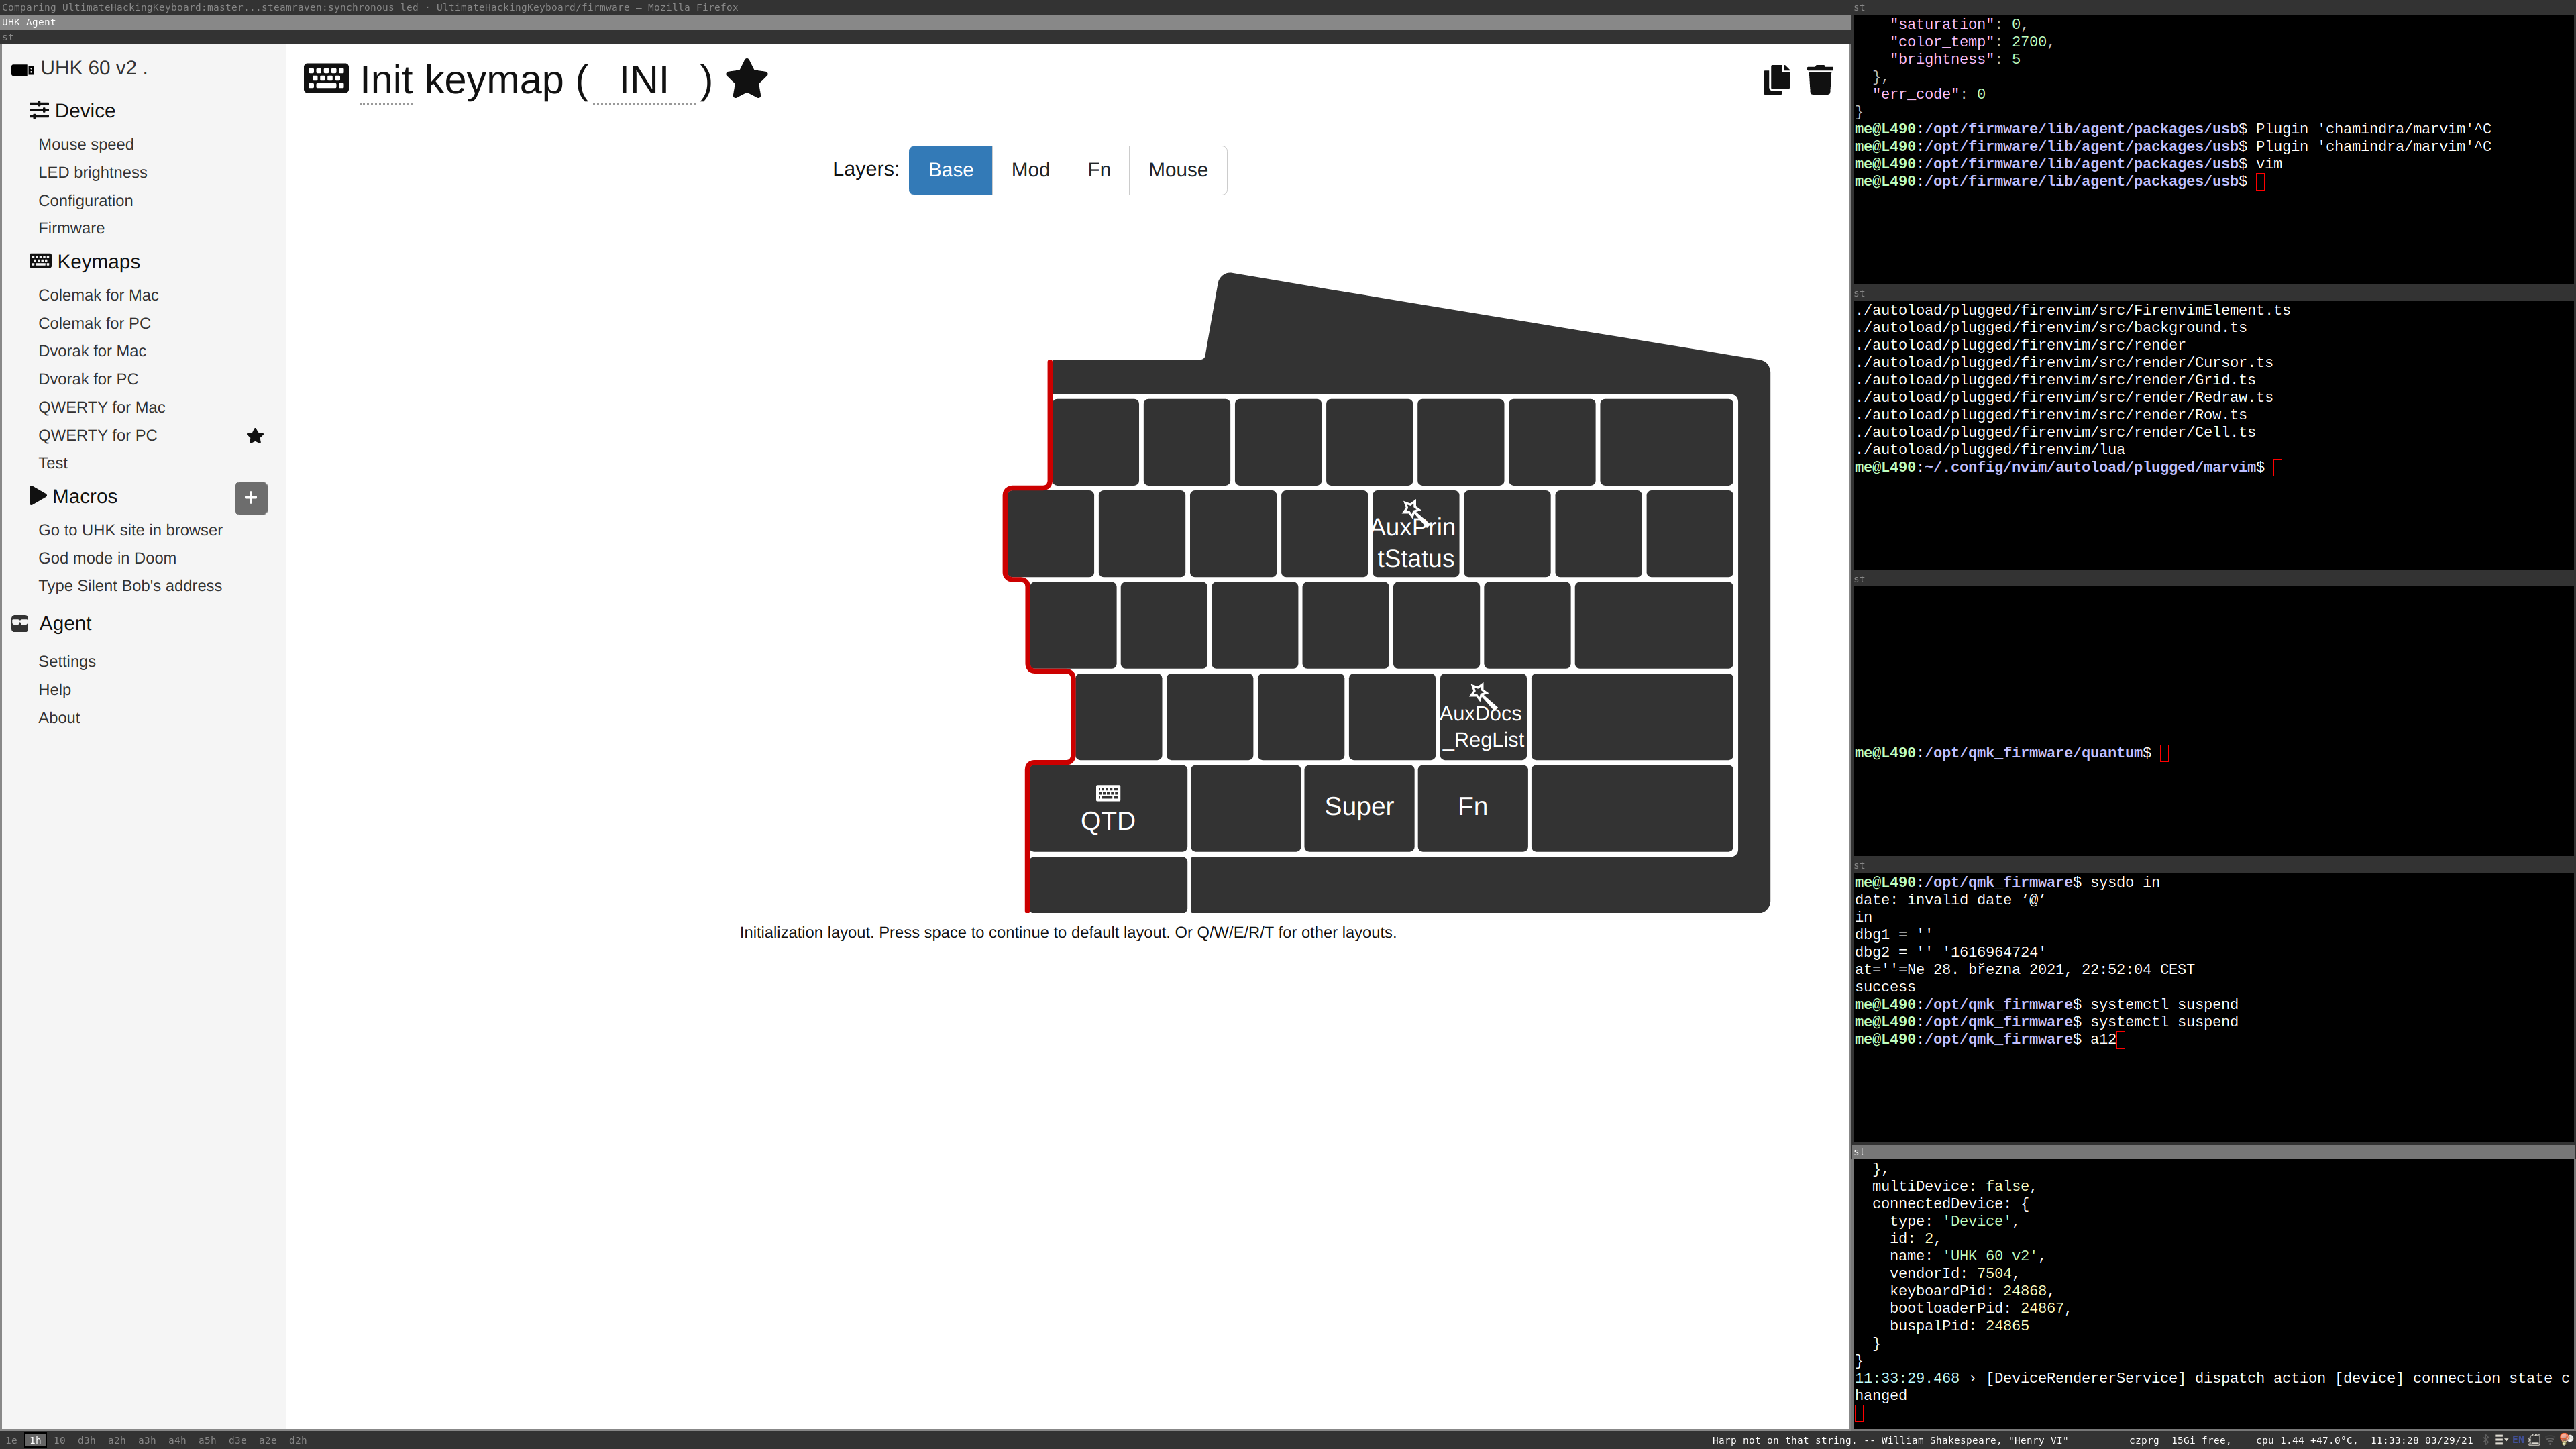Click the keyboard icon next to Keymaps
This screenshot has height=1449, width=2576.
(x=40, y=260)
